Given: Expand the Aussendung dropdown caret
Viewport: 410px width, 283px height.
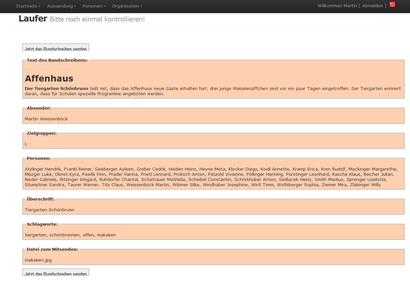Looking at the screenshot, I should click(x=75, y=7).
